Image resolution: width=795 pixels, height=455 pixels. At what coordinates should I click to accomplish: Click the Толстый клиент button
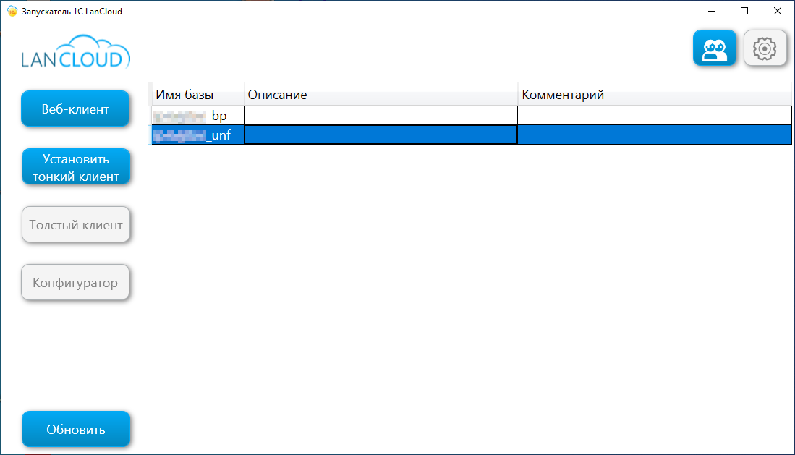pos(76,225)
